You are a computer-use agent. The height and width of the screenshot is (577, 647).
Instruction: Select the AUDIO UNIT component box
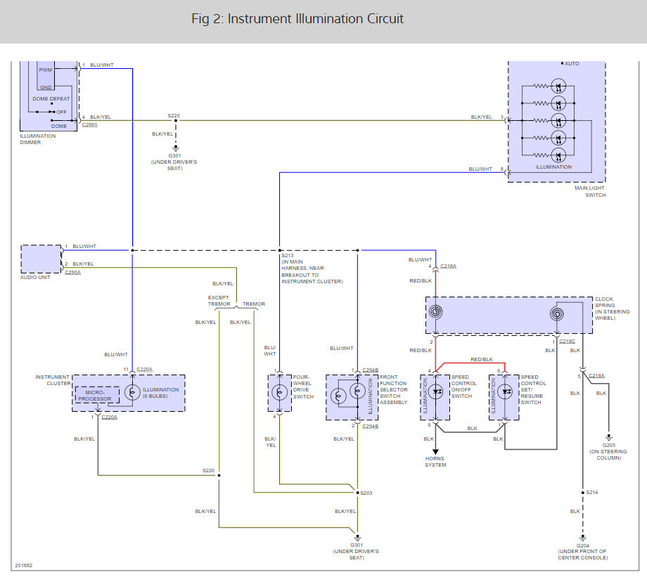point(41,259)
